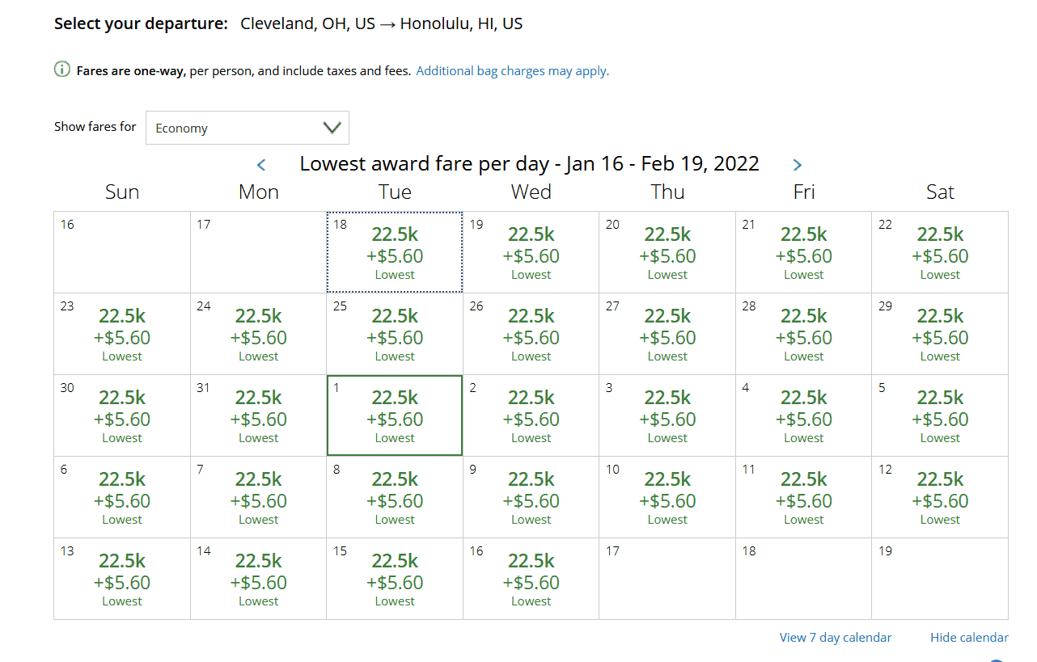Click the Fri column header
The image size is (1037, 662).
tap(804, 192)
